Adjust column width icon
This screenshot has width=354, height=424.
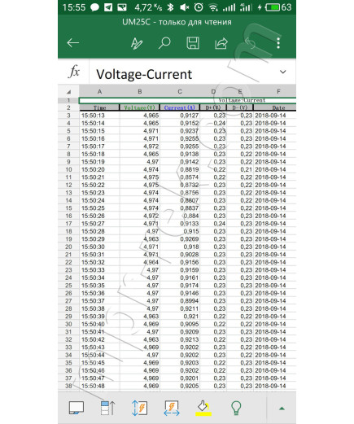click(x=172, y=408)
